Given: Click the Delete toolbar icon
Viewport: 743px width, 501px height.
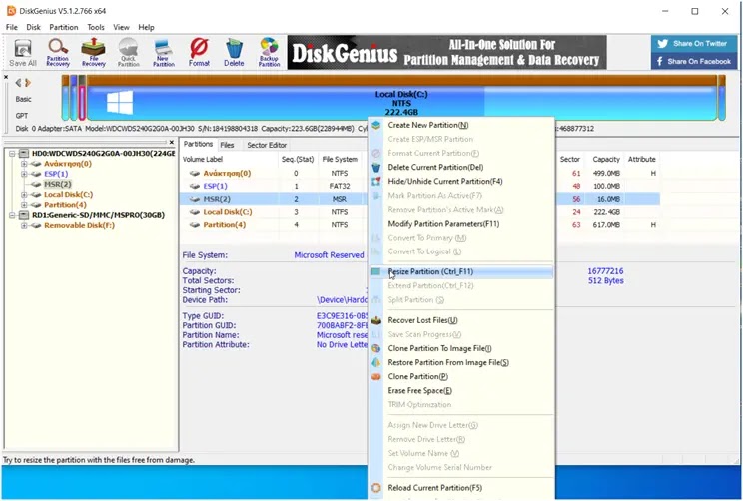Looking at the screenshot, I should 234,53.
